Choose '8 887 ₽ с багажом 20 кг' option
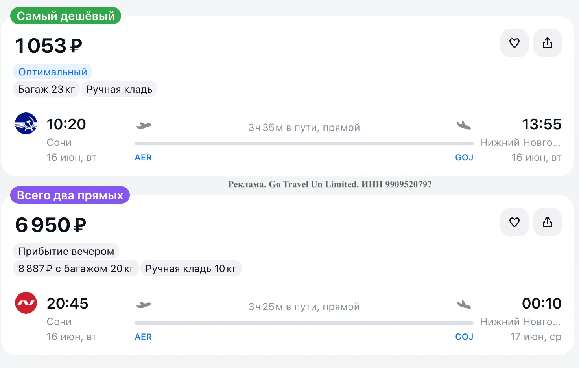Image resolution: width=579 pixels, height=368 pixels. 76,269
